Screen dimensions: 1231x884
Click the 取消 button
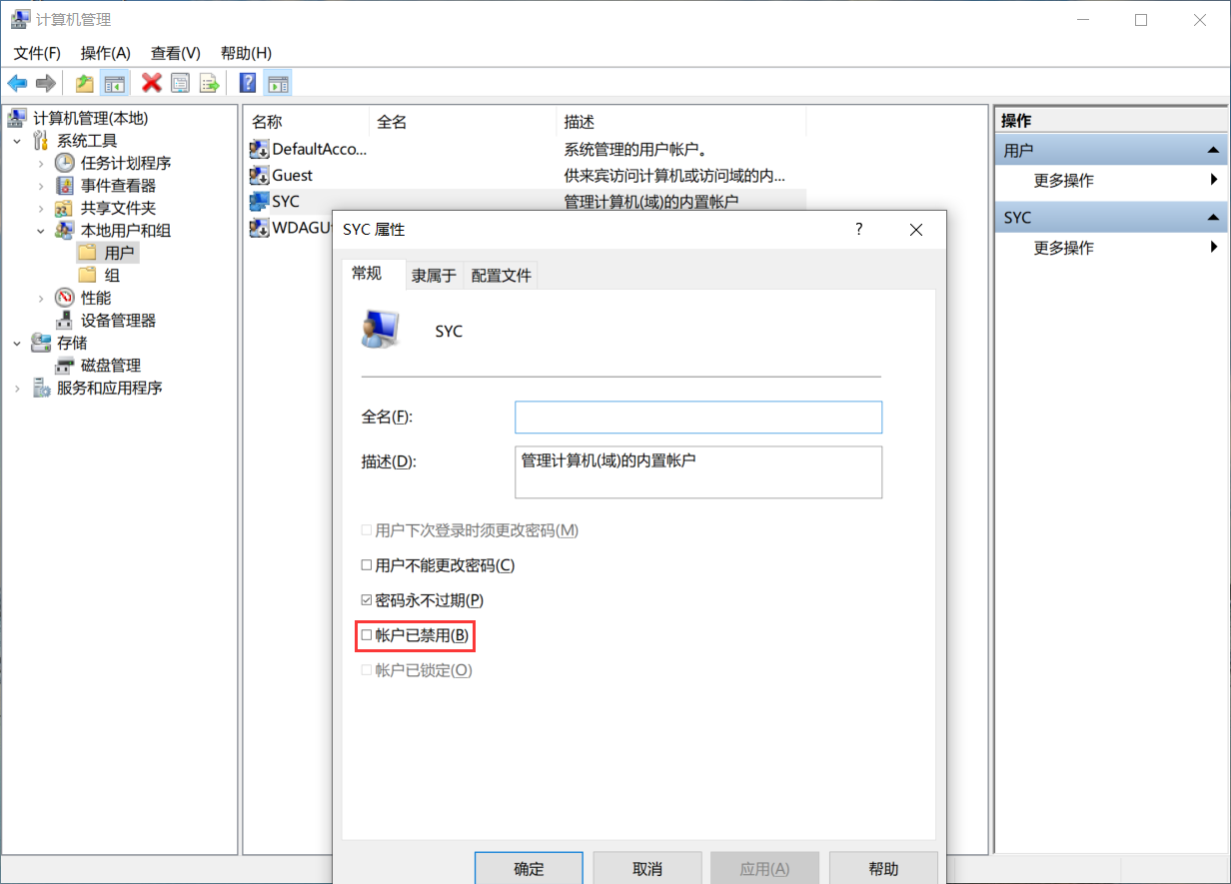point(647,868)
